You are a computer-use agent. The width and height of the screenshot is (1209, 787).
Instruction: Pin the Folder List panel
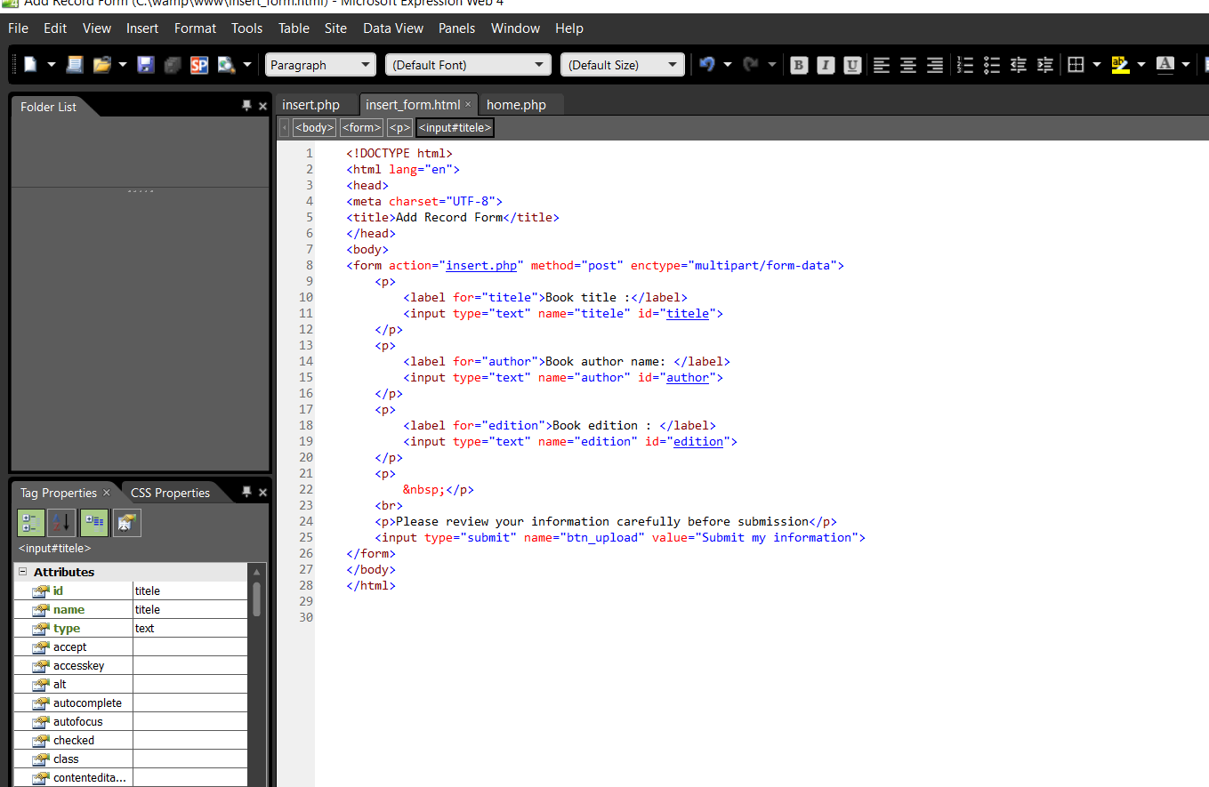246,106
